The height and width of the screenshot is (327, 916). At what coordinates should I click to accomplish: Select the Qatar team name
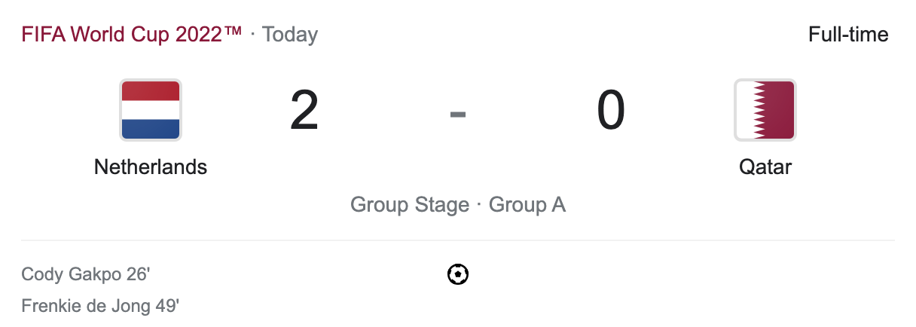(765, 167)
